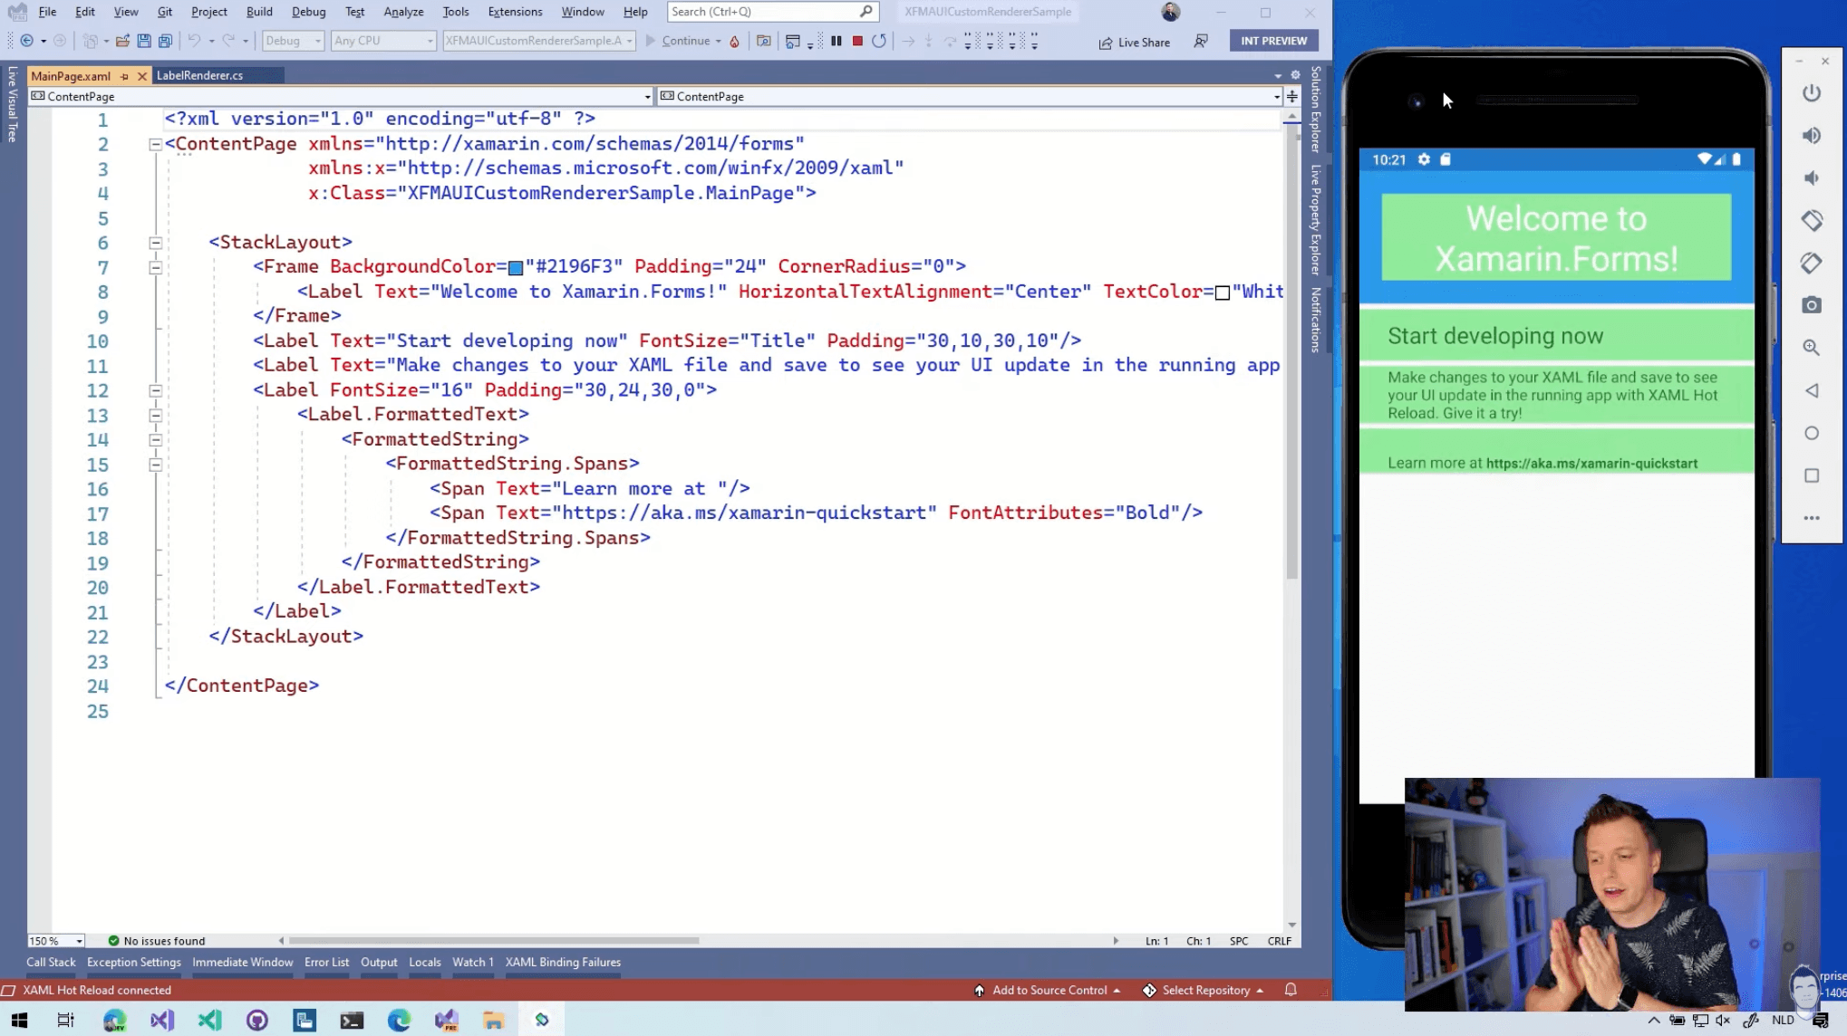Viewport: 1847px width, 1036px height.
Task: Open the notifications bell in status bar
Action: [1291, 990]
